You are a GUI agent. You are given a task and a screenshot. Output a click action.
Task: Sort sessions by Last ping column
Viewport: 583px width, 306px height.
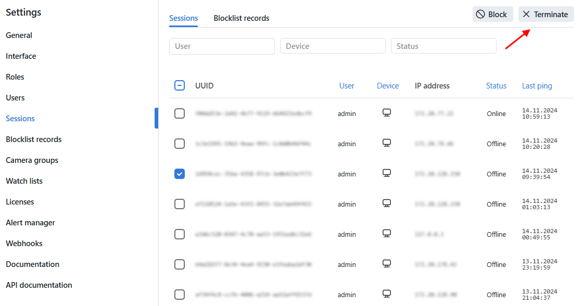(537, 86)
